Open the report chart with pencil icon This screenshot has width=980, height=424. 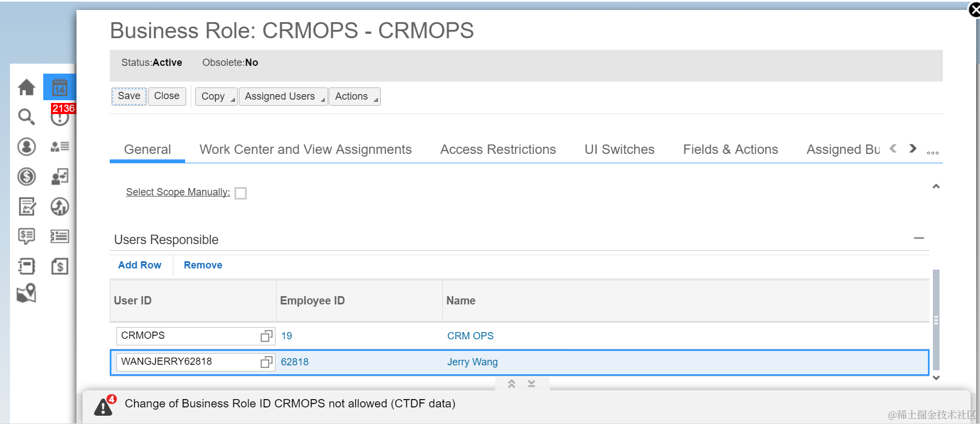point(27,206)
